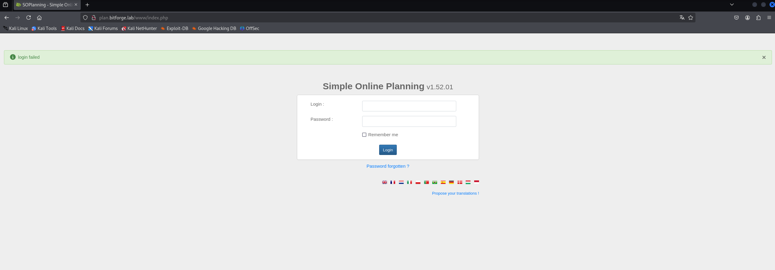Click the Login text field

(x=409, y=106)
